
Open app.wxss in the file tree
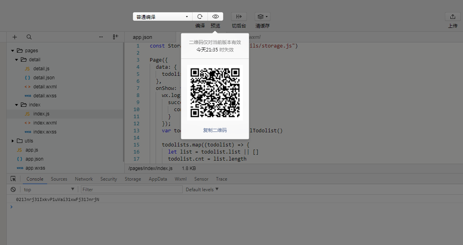pyautogui.click(x=35, y=168)
